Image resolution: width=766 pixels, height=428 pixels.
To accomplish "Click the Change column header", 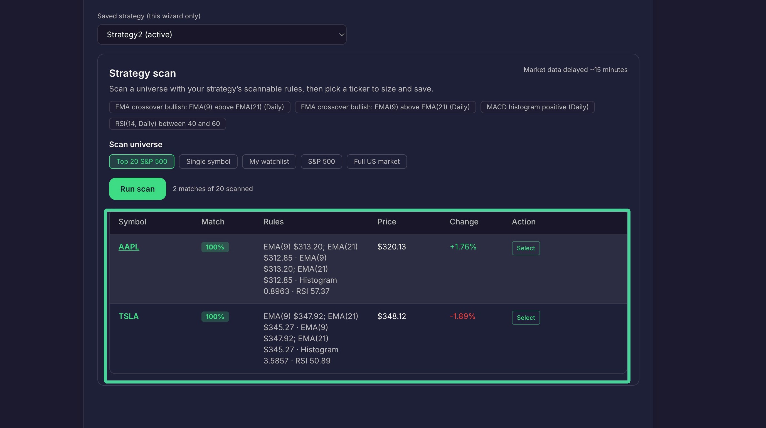I will coord(464,222).
